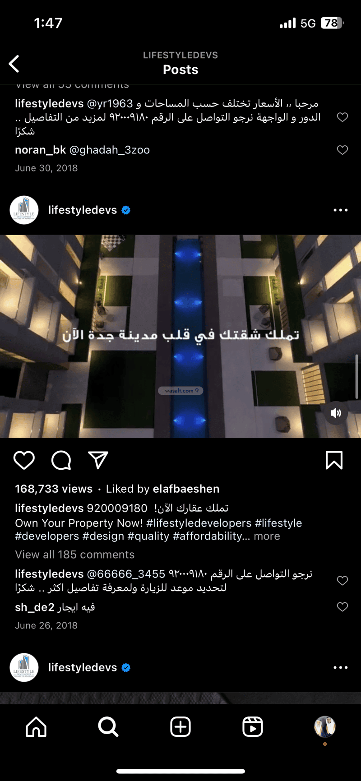Save the post with the bookmark icon

pos(334,460)
